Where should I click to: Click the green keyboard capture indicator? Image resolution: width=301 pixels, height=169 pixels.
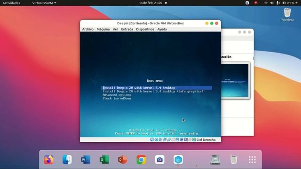(x=194, y=140)
